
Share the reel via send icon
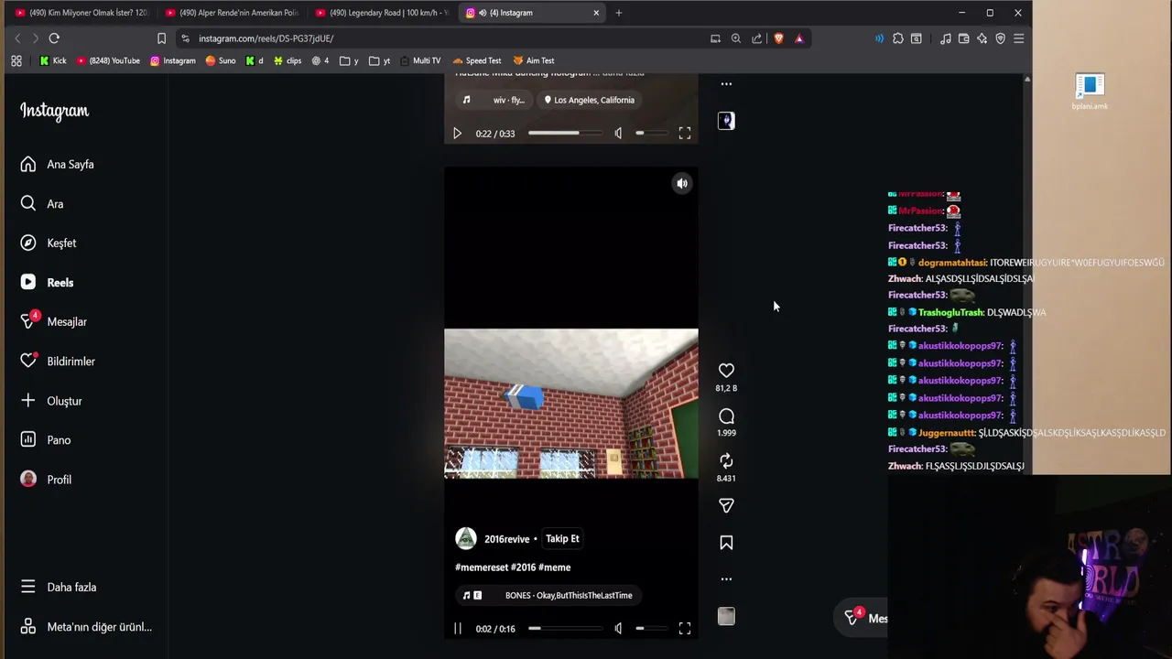tap(726, 506)
